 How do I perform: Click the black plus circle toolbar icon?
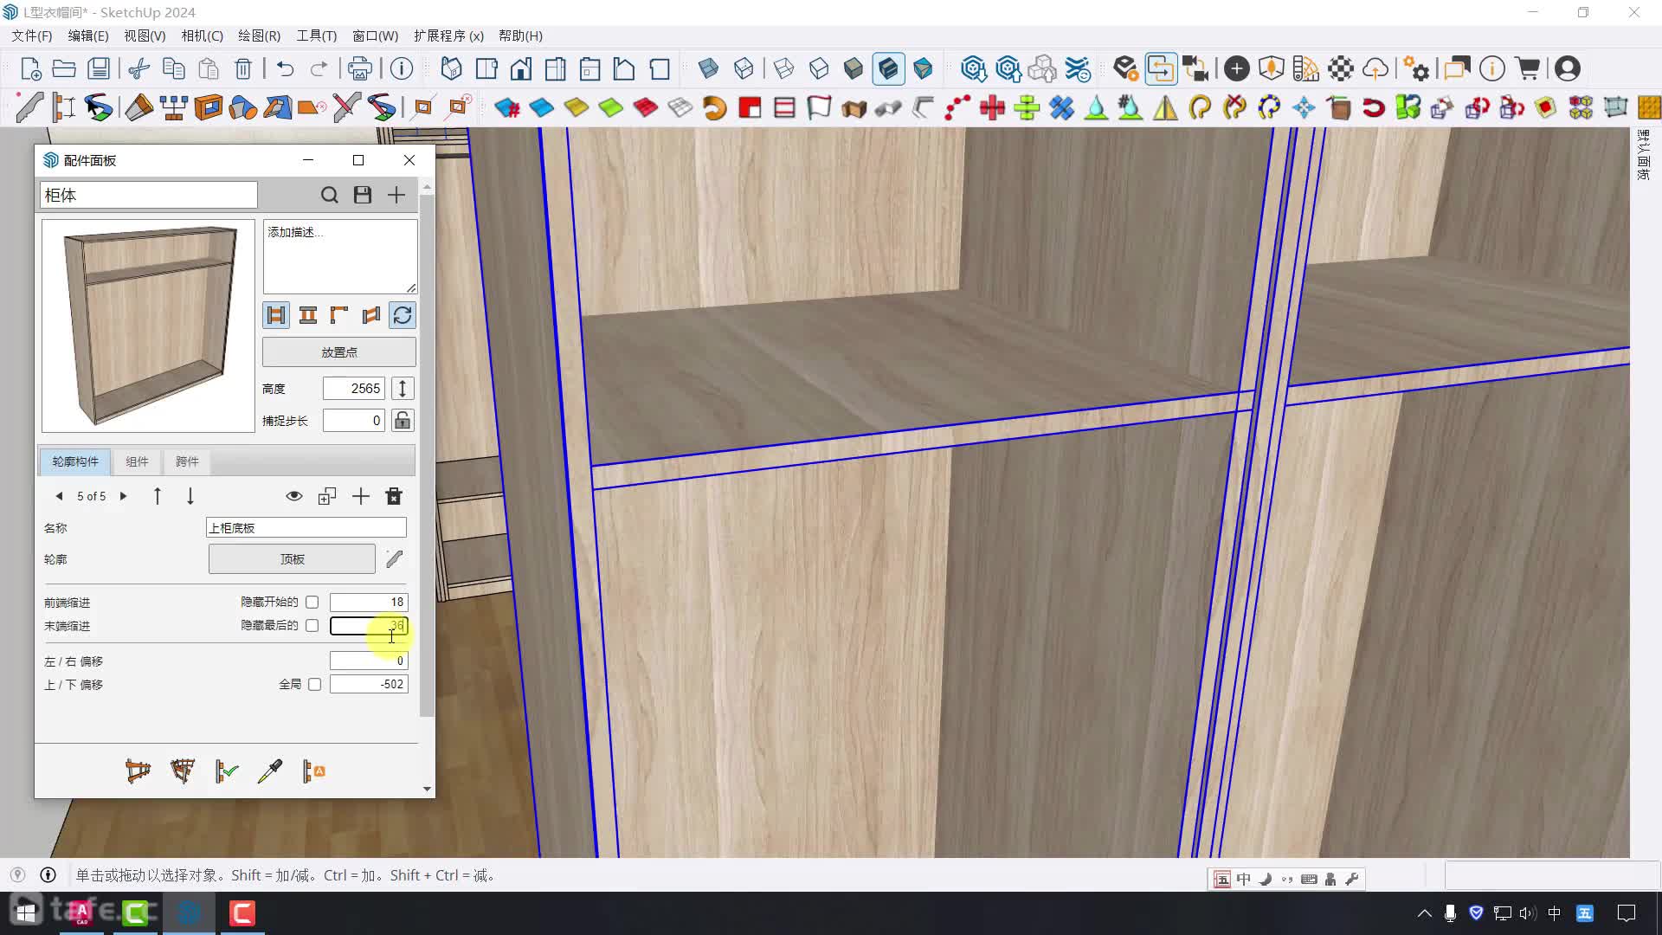pyautogui.click(x=1237, y=68)
